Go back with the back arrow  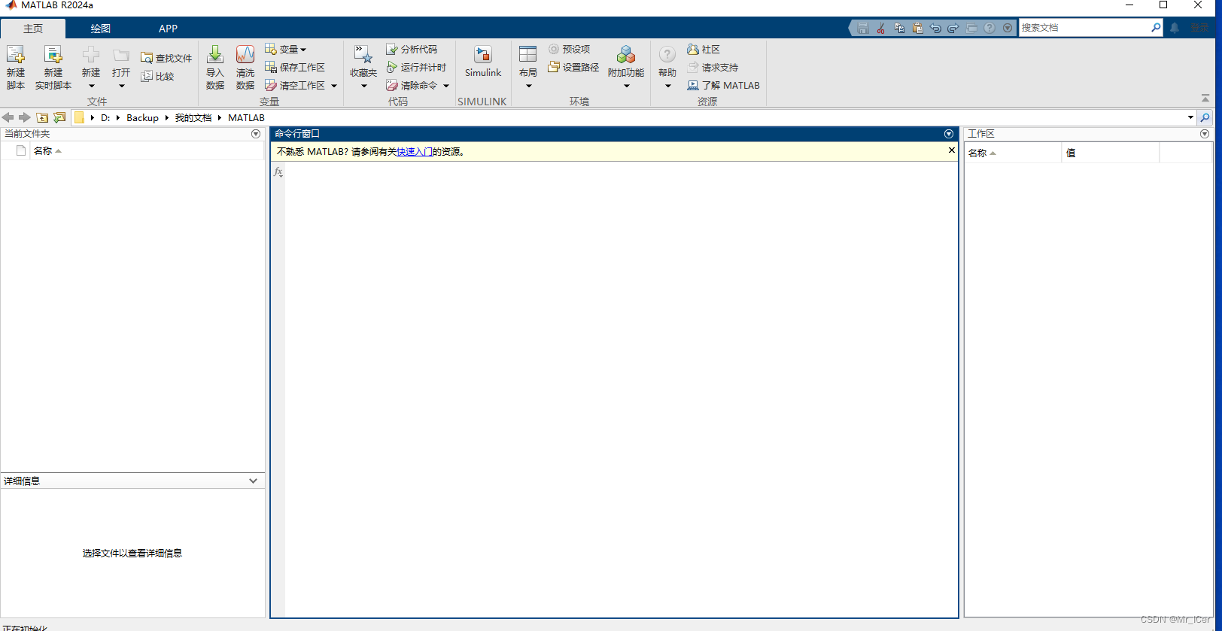pos(8,117)
